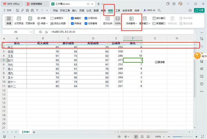The image size is (207, 139).
Task: Click the cloud sync icon near Share
Action: coord(190,10)
